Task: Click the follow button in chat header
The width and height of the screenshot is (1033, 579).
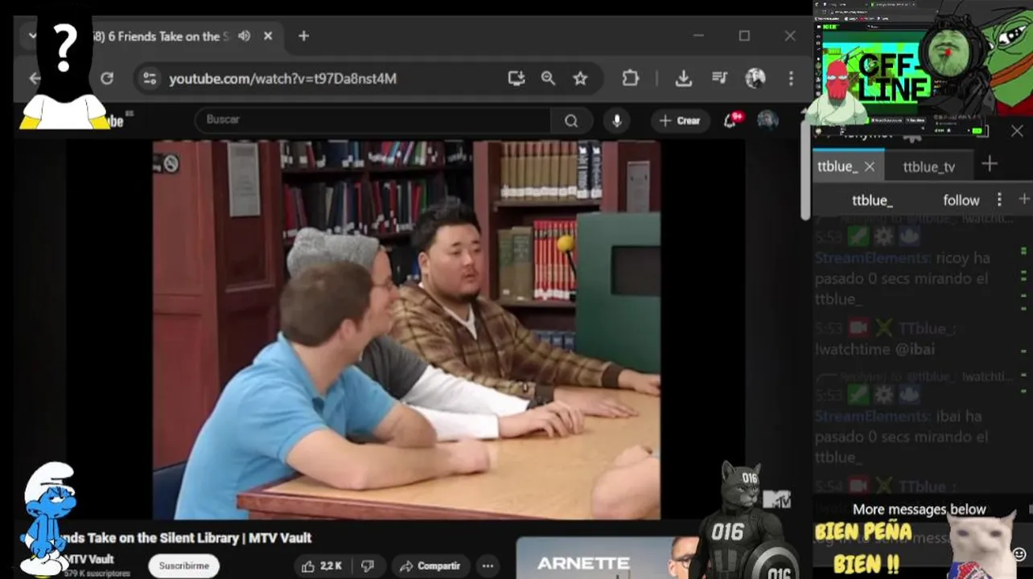Action: tap(961, 200)
